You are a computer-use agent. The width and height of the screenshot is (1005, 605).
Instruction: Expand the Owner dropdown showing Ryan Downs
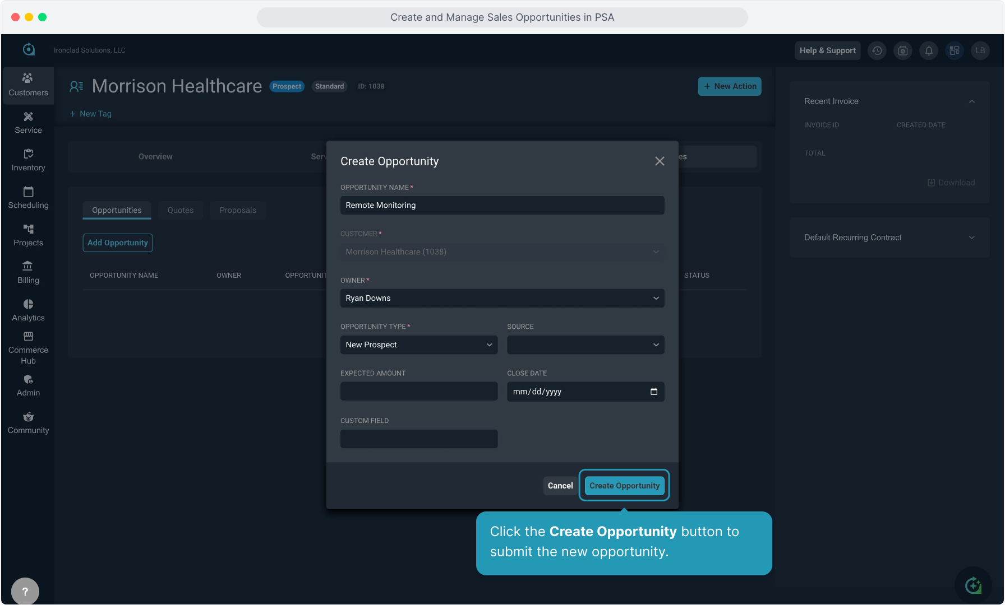pos(502,298)
